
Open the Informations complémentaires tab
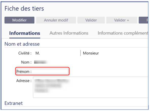pyautogui.click(x=123, y=33)
